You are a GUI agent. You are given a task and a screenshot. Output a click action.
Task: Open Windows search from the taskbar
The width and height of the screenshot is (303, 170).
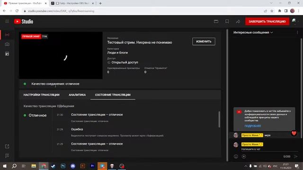pyautogui.click(x=14, y=166)
